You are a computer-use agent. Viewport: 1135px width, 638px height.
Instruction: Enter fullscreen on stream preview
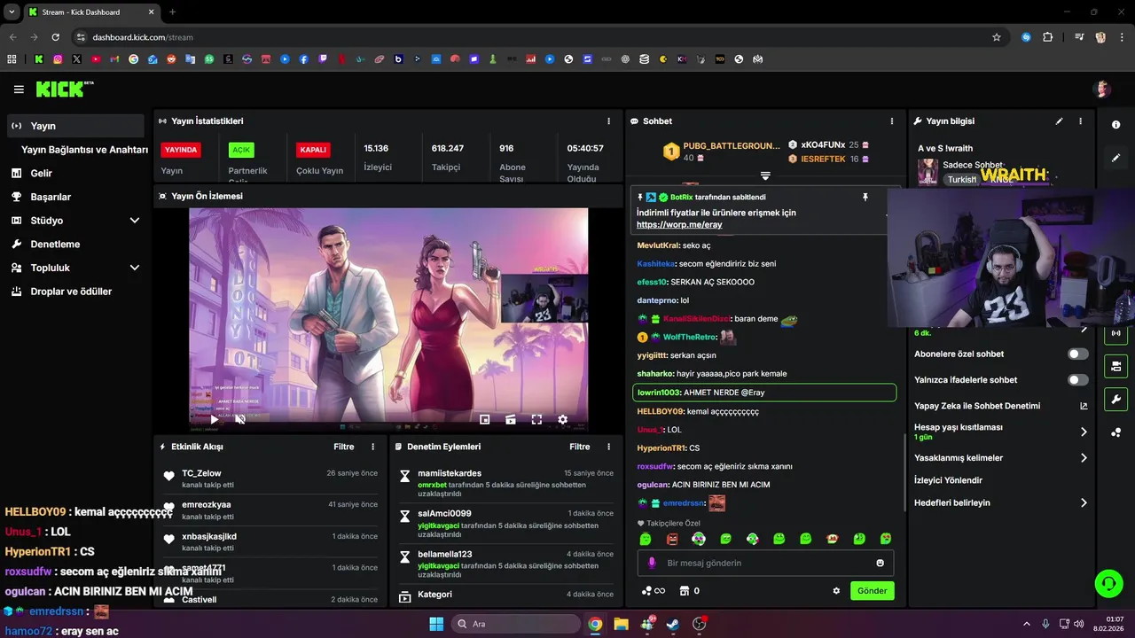[x=536, y=419]
